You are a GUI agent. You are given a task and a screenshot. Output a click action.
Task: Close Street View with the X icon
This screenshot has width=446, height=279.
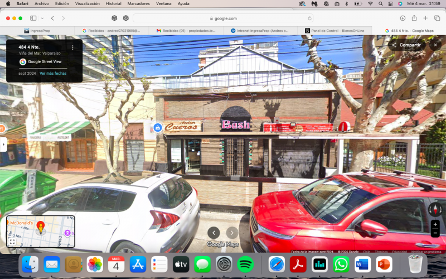pyautogui.click(x=435, y=45)
